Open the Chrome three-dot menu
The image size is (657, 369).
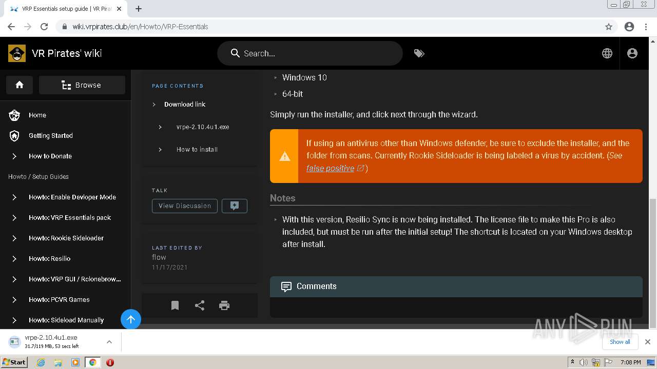click(x=646, y=27)
